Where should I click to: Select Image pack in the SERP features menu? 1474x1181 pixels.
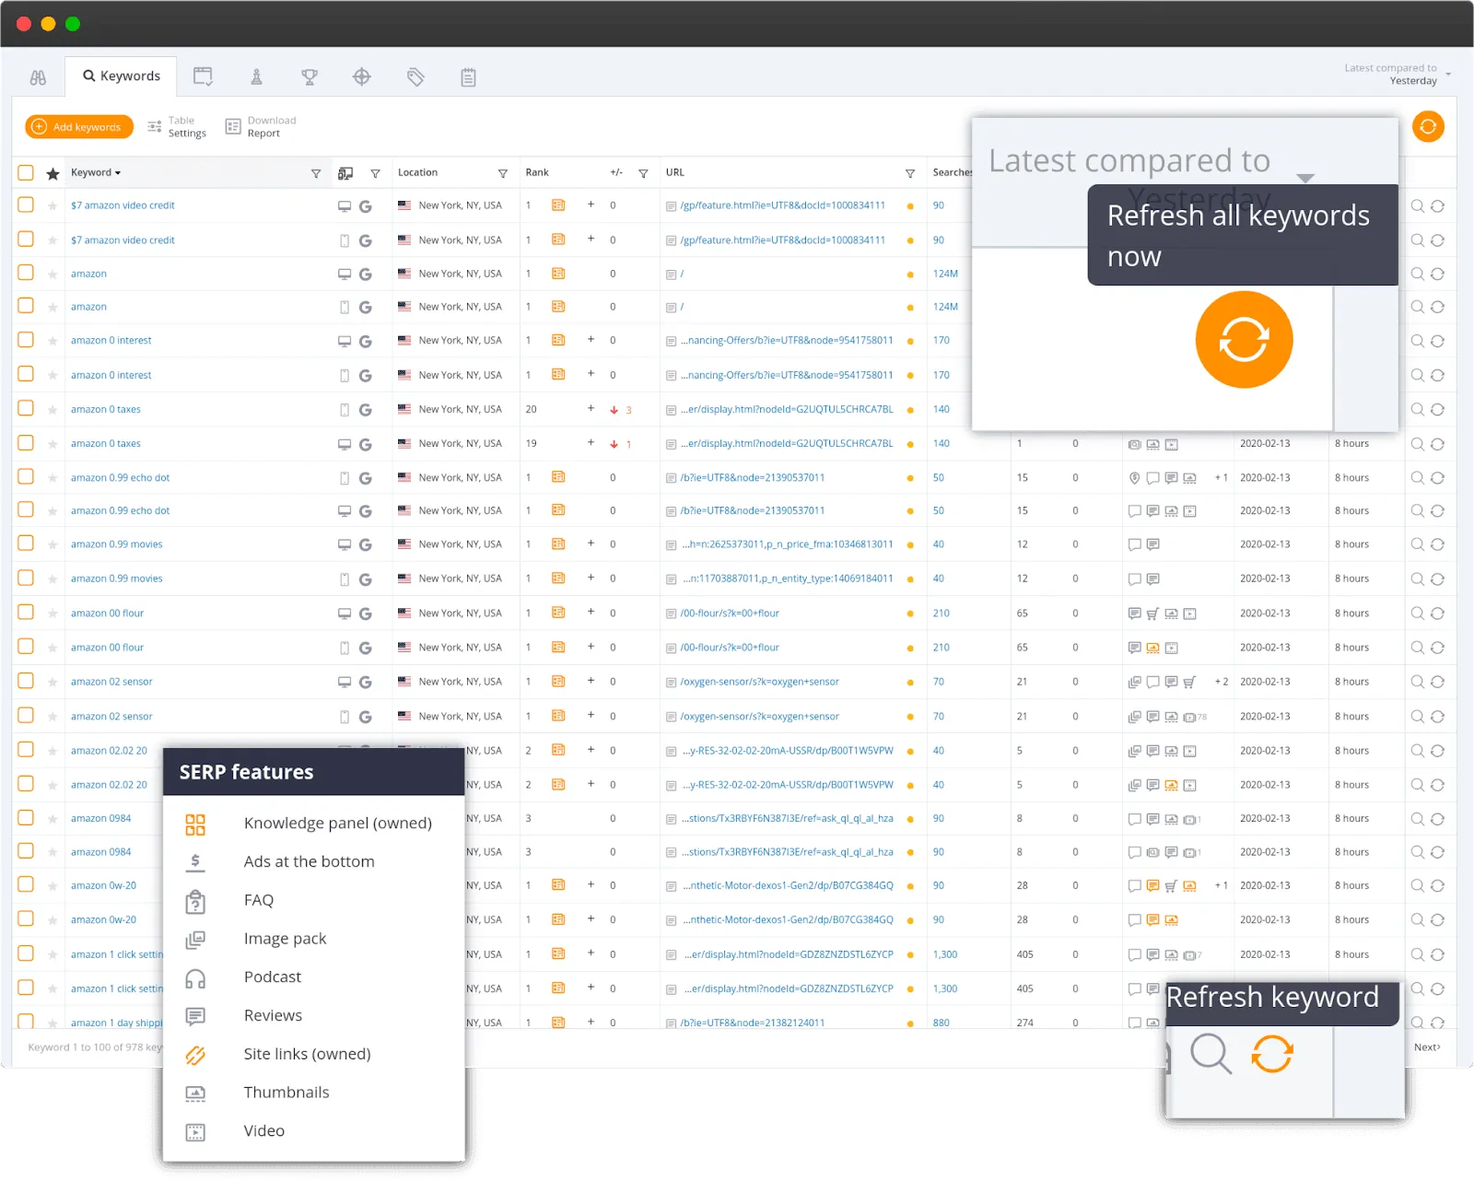coord(285,938)
